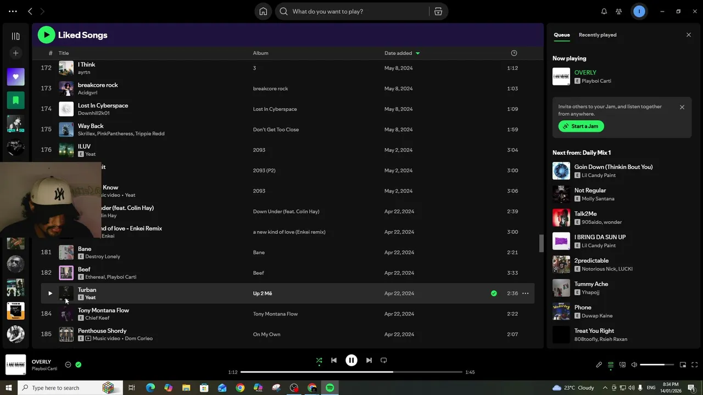Select 'Penthouse Shordy' track title
This screenshot has width=703, height=395.
click(102, 331)
